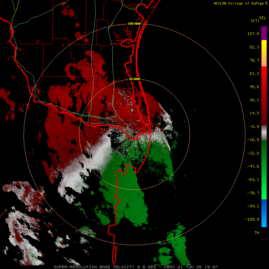Image resolution: width=269 pixels, height=269 pixels.
Task: Click the -0.9 legend value
Action: click(x=254, y=127)
